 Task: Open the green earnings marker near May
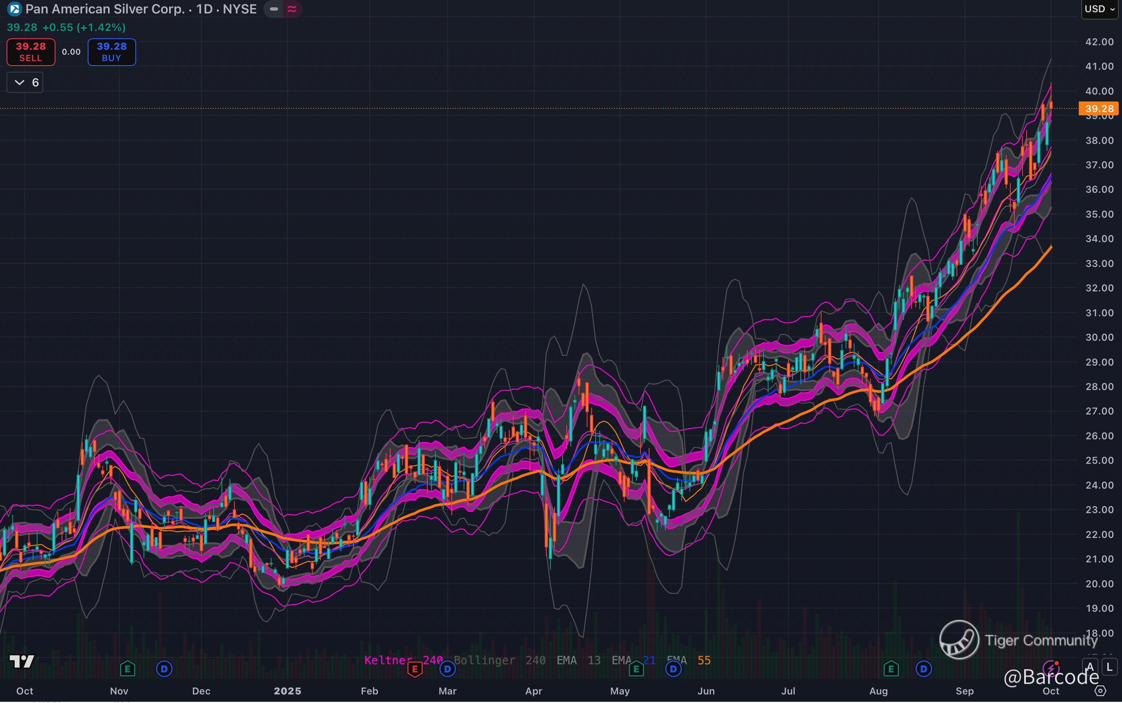636,669
